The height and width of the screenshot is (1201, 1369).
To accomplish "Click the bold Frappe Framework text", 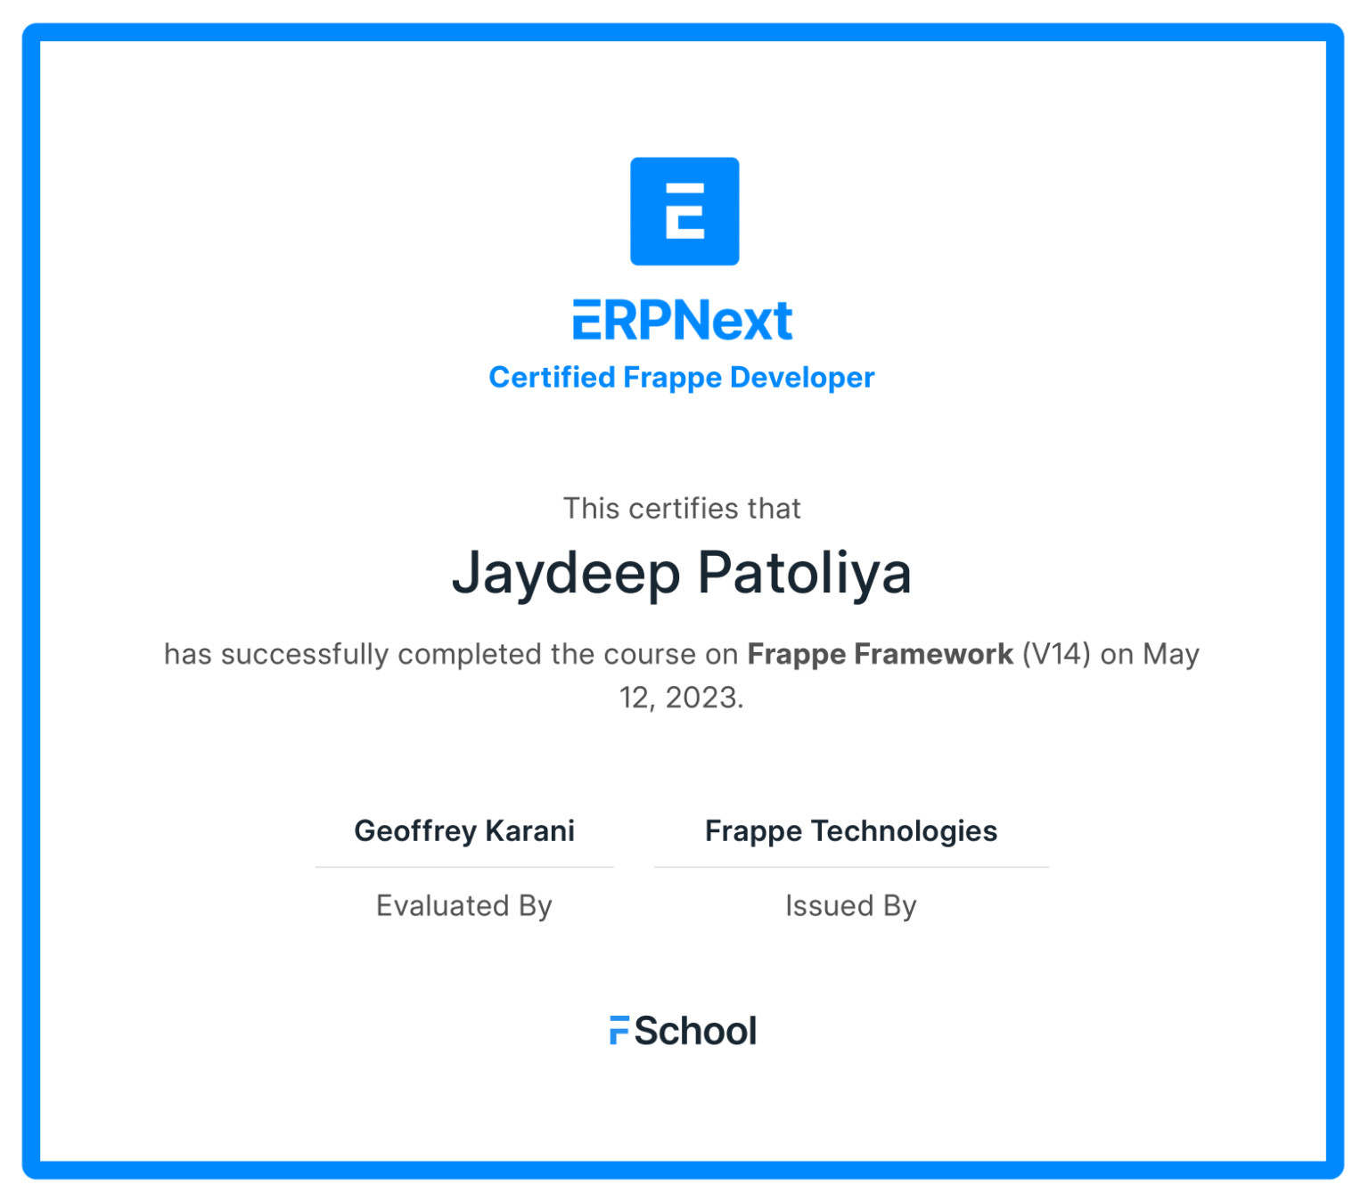I will (880, 654).
